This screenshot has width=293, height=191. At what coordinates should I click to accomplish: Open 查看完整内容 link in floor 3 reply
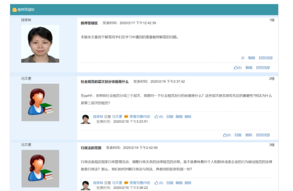pyautogui.click(x=140, y=183)
